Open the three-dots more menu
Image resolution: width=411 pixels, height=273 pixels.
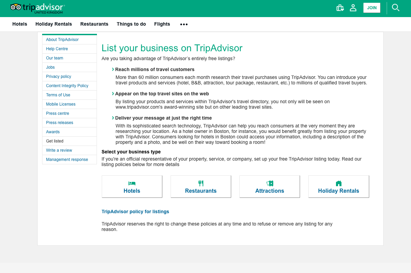click(x=184, y=24)
